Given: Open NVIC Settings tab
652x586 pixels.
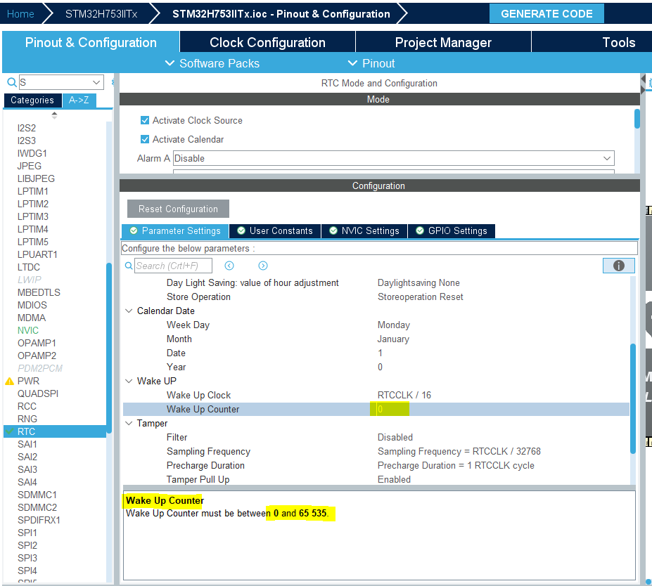Looking at the screenshot, I should (x=364, y=231).
